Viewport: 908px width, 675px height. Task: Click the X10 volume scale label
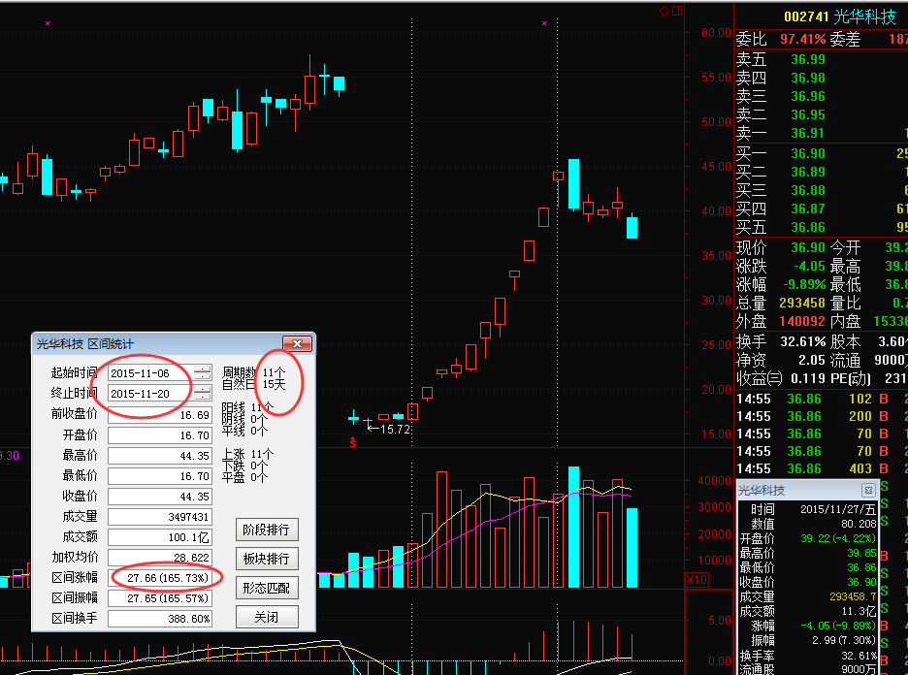697,580
